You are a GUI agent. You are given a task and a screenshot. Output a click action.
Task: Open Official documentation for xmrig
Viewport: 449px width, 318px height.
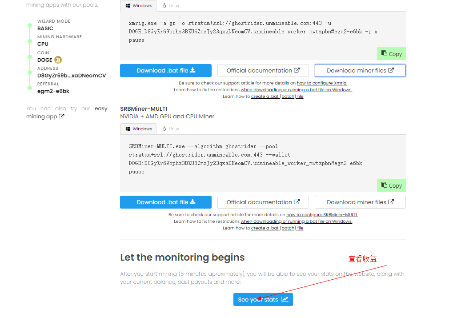click(263, 70)
